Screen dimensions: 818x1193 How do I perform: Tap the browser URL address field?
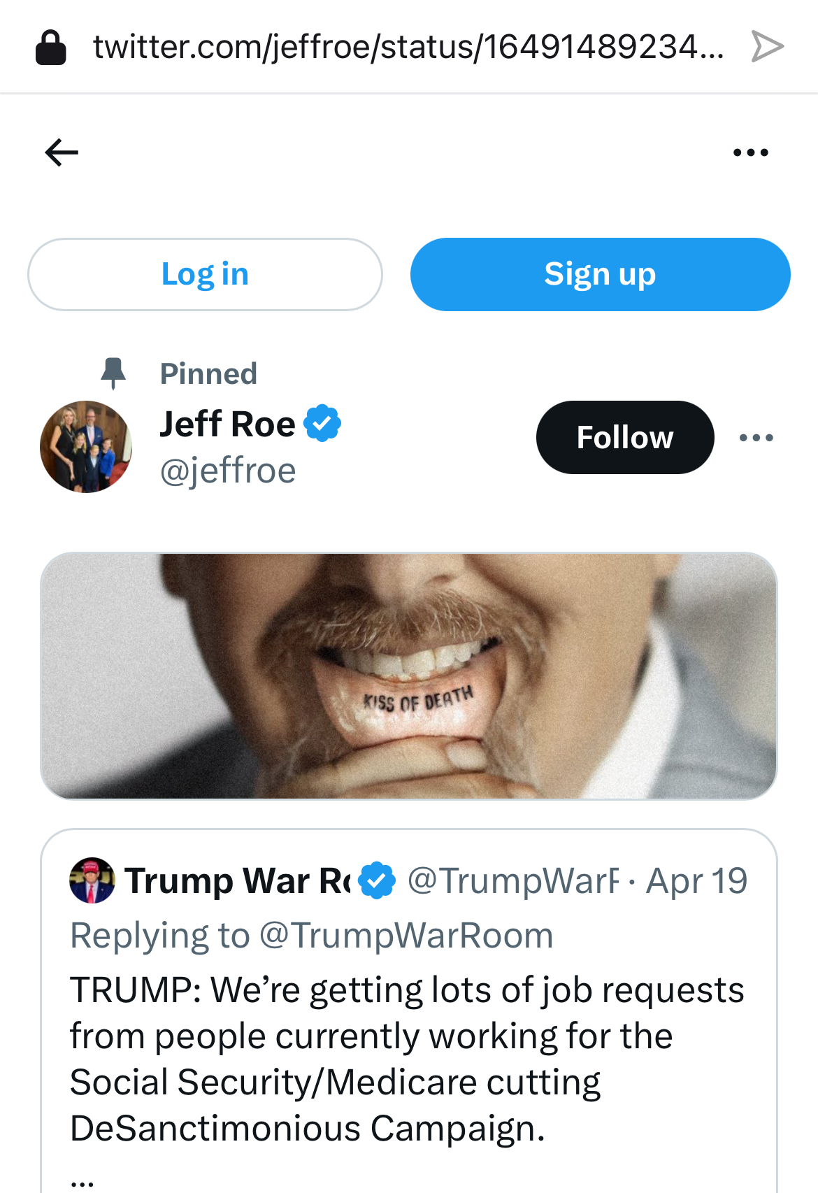click(408, 47)
